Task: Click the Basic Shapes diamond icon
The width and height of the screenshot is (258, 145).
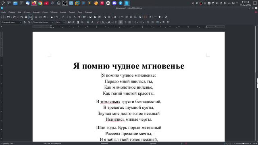Action: coord(160,17)
